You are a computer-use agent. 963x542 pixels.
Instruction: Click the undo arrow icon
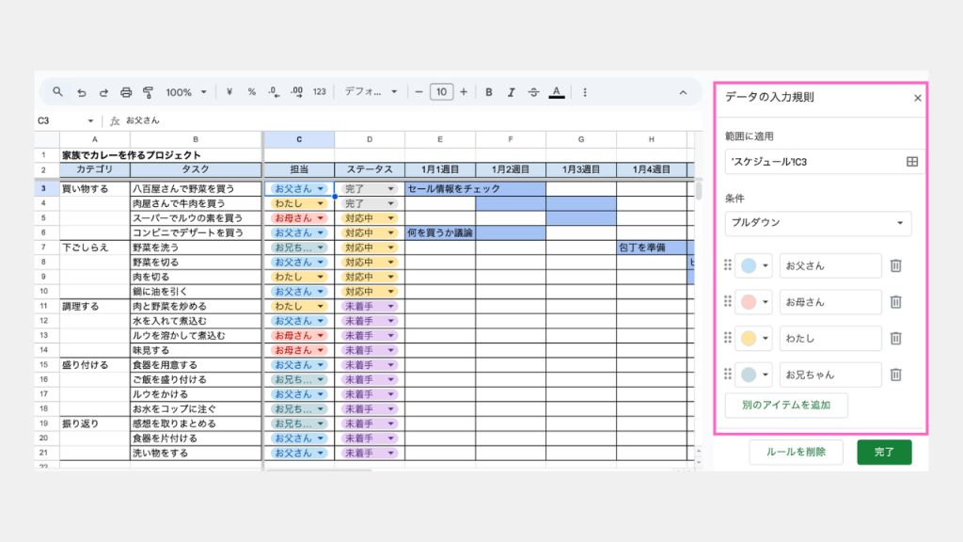[x=82, y=92]
